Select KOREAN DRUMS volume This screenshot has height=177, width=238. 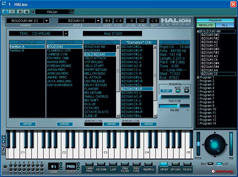point(59,66)
